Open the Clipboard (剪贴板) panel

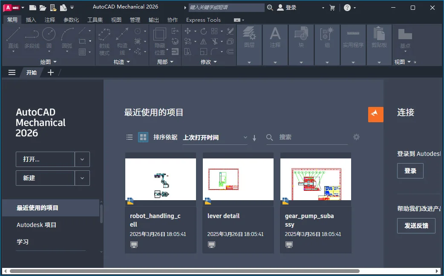[379, 45]
